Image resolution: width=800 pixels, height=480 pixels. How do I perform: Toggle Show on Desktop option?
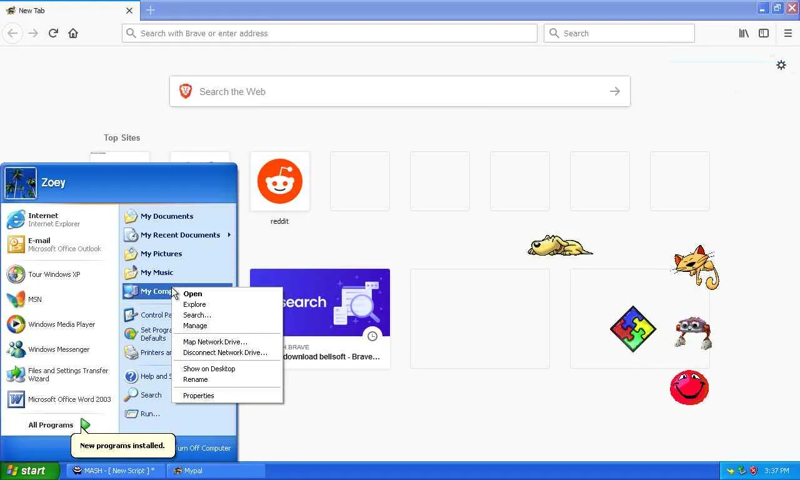[227, 369]
